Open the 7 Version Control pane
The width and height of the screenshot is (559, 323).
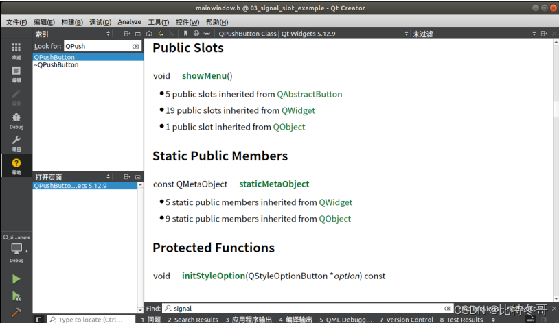pyautogui.click(x=407, y=320)
